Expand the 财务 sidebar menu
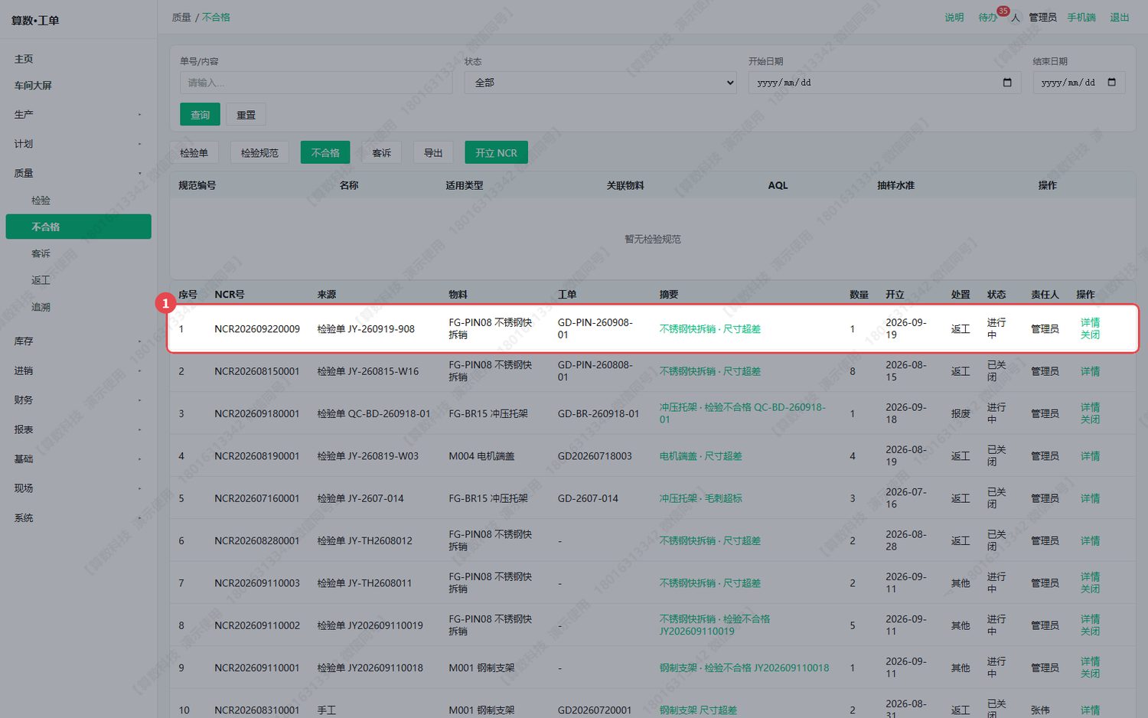The height and width of the screenshot is (718, 1148). pyautogui.click(x=78, y=400)
